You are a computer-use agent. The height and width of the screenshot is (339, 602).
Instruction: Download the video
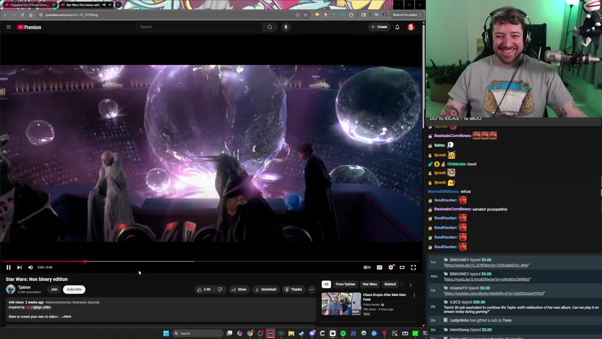point(266,290)
